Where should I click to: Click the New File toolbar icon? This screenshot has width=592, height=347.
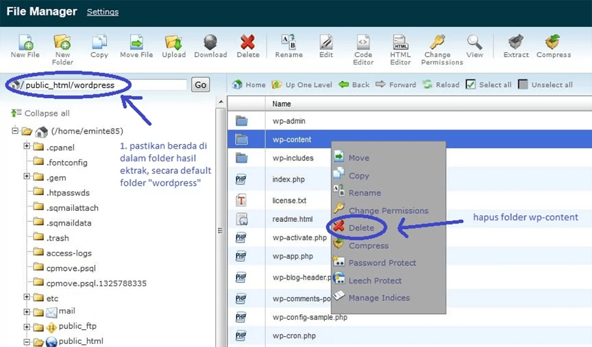(x=26, y=42)
